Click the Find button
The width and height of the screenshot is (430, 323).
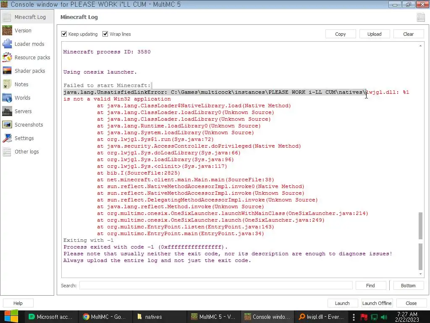(x=370, y=286)
